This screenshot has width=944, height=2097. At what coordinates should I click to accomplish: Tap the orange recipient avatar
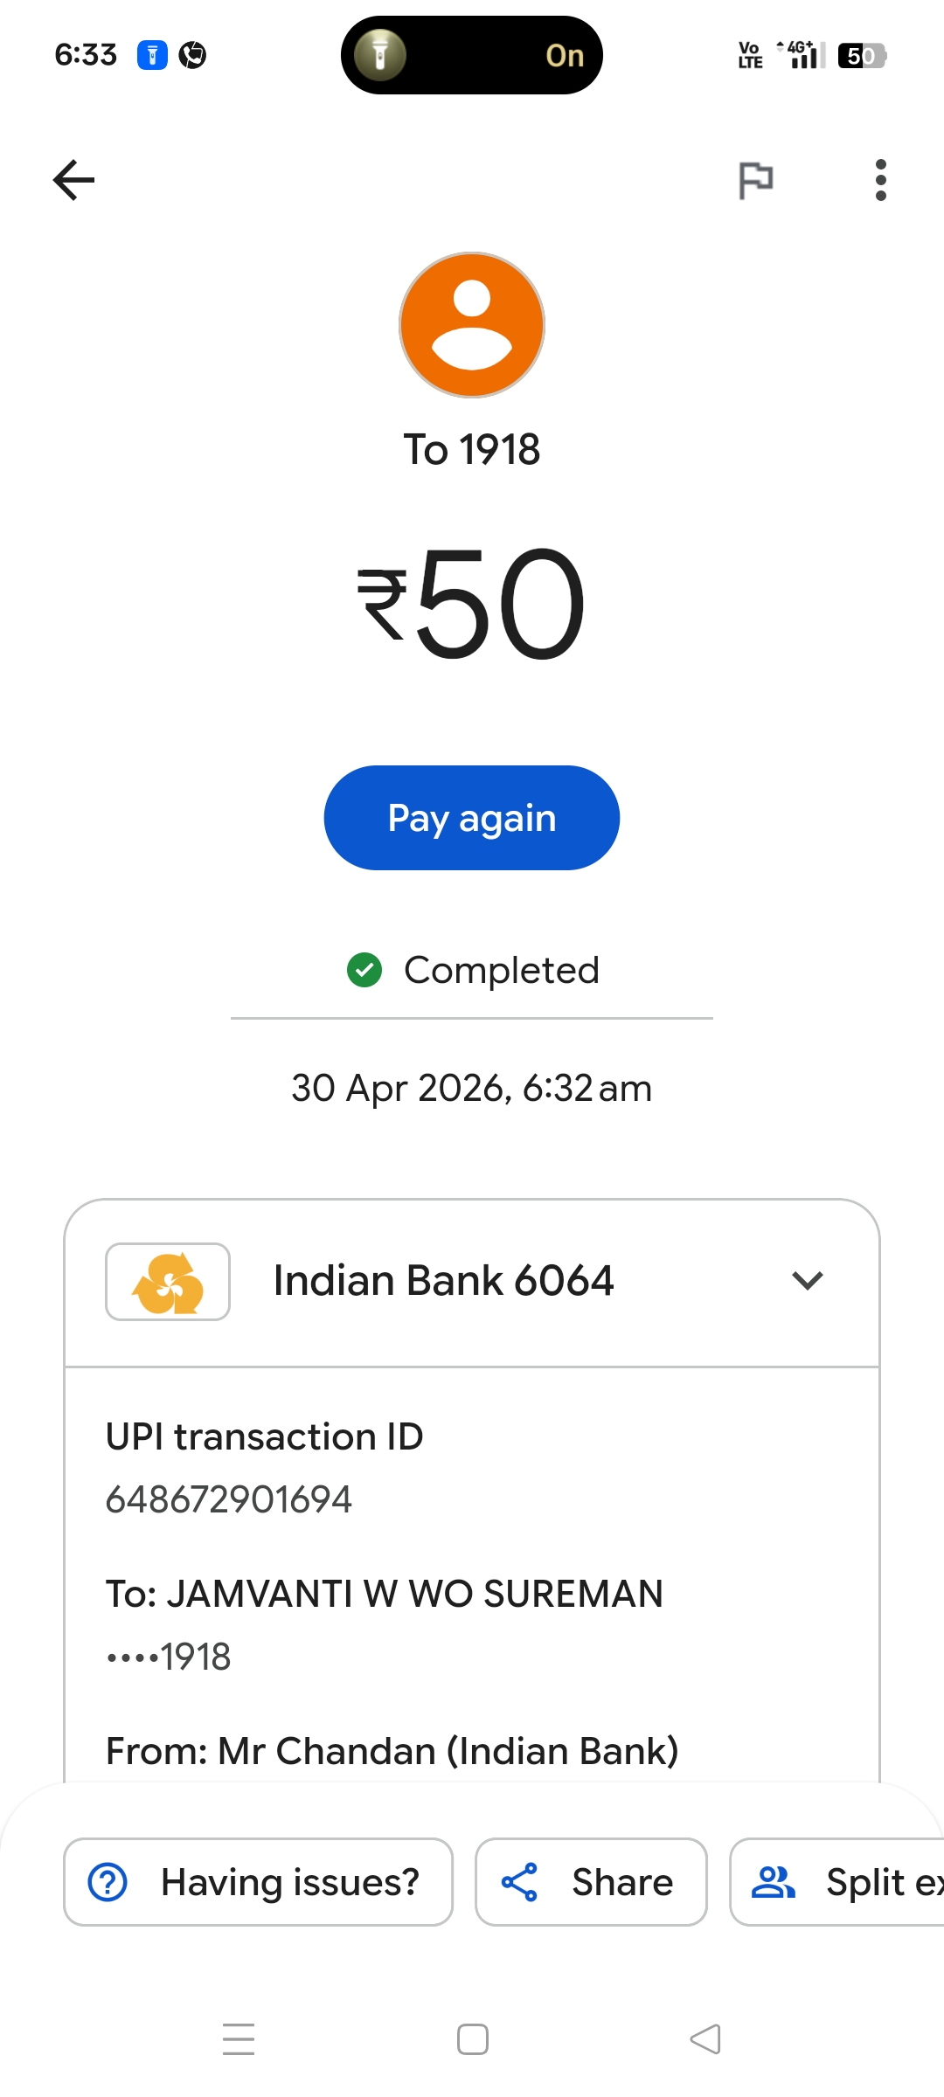click(472, 325)
